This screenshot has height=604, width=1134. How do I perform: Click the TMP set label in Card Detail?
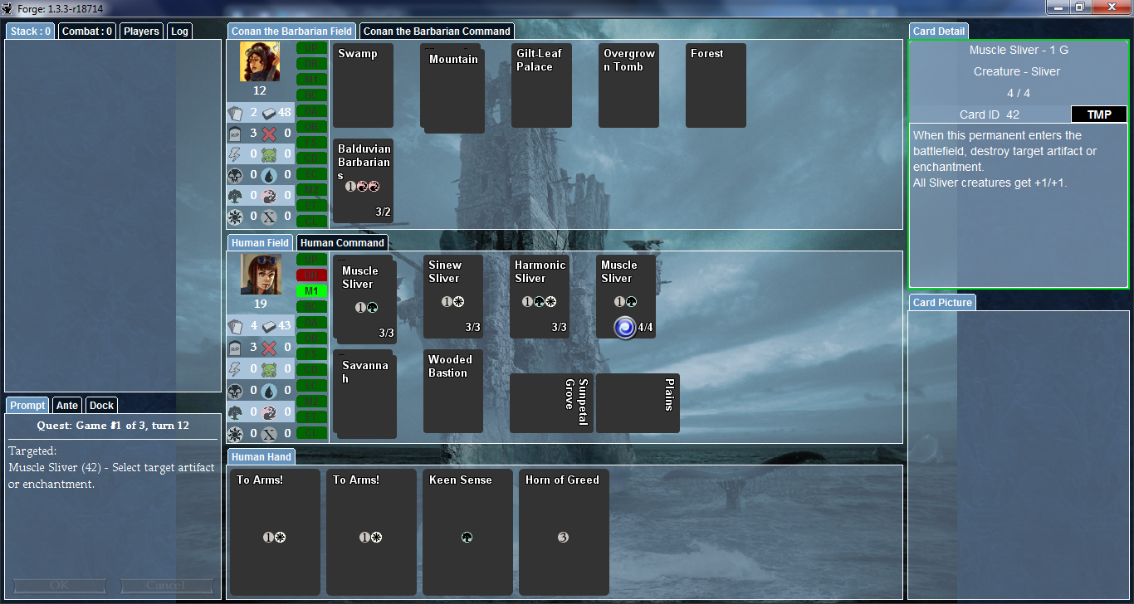tap(1099, 114)
